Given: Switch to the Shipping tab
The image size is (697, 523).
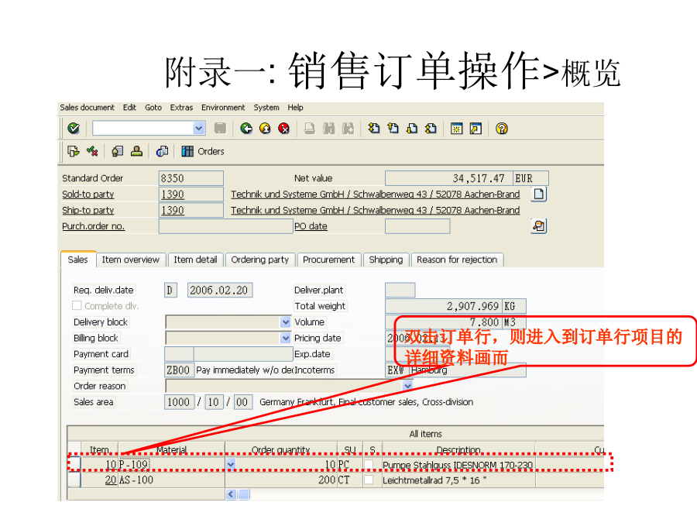Looking at the screenshot, I should [x=386, y=260].
